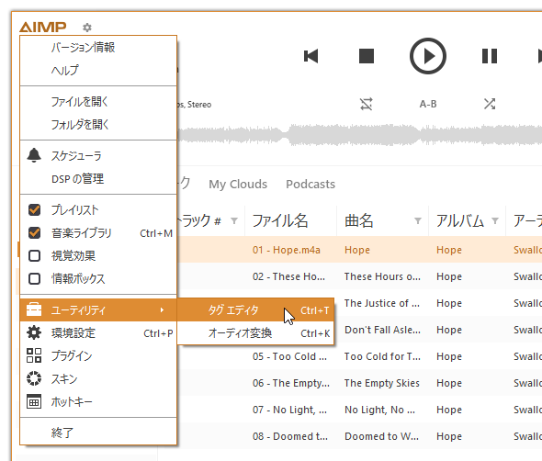Viewport: 542px width, 461px height.
Task: Click the title Too Cold for T...
Action: 382,356
